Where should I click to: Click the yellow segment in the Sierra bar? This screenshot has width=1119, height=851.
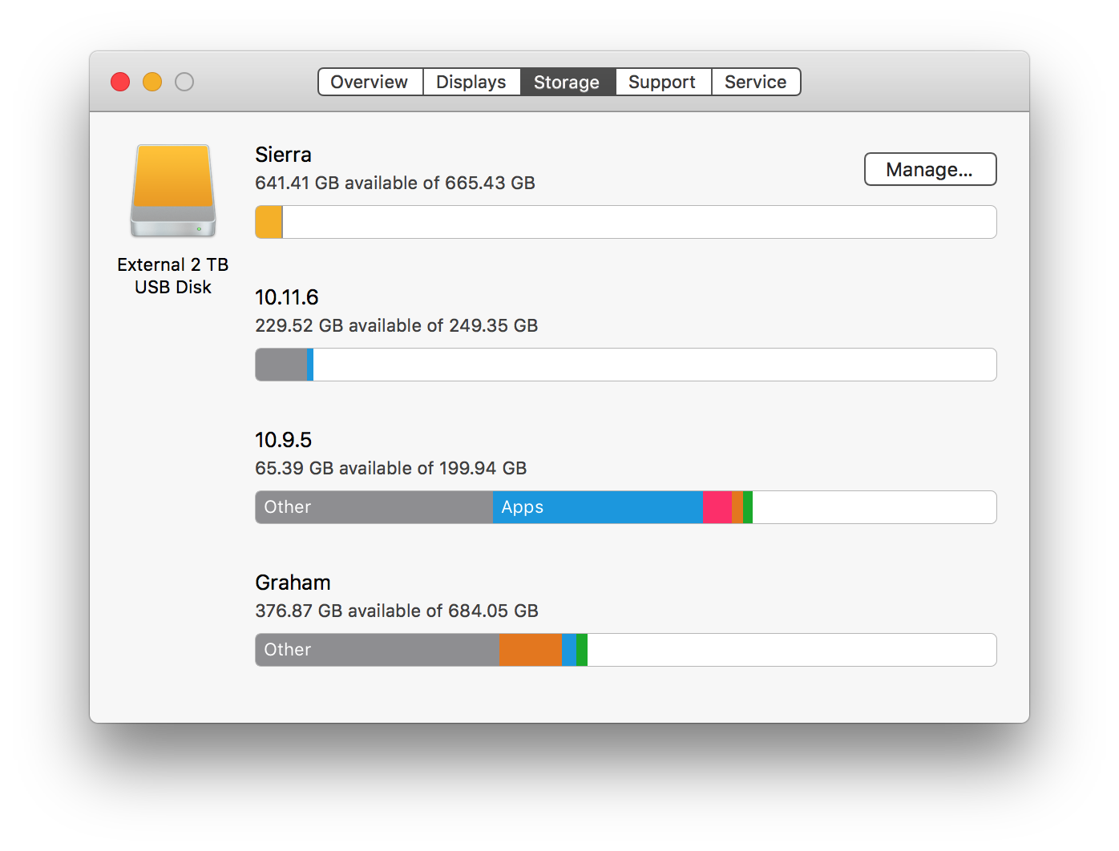point(269,222)
